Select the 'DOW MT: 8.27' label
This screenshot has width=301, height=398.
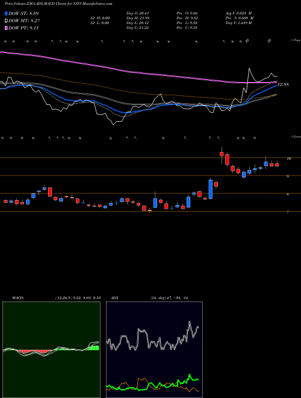tap(24, 21)
